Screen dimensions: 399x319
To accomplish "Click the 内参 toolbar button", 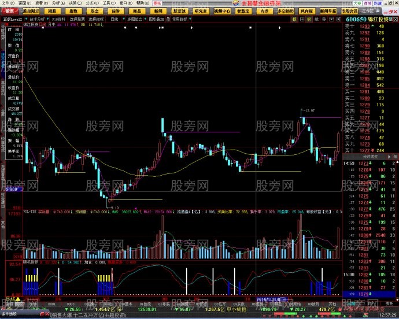I will pos(264,11).
